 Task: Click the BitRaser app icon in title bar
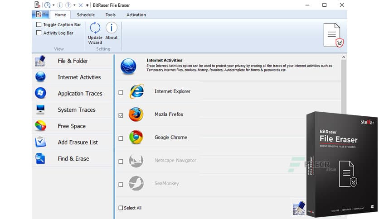37,5
